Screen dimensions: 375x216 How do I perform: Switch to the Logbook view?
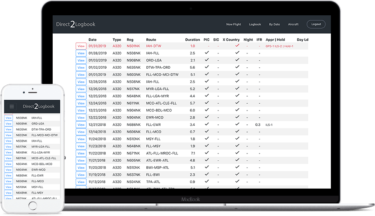pos(255,24)
